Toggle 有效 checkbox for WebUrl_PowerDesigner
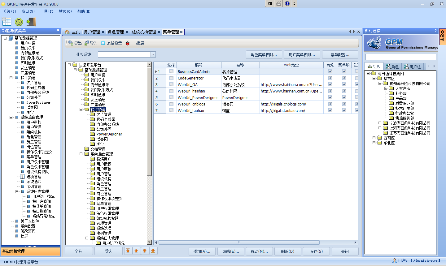Image resolution: width=446 pixels, height=266 pixels. coord(330,97)
